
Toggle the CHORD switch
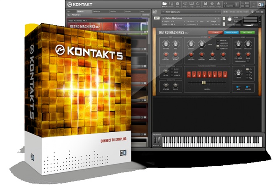pos(248,87)
